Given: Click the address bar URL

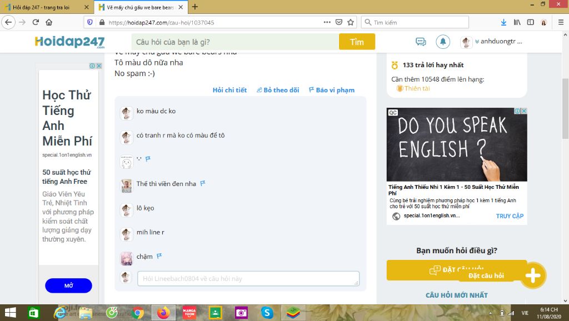Looking at the screenshot, I should (161, 22).
